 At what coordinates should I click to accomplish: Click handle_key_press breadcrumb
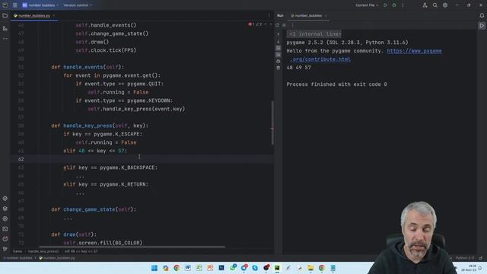pos(43,251)
